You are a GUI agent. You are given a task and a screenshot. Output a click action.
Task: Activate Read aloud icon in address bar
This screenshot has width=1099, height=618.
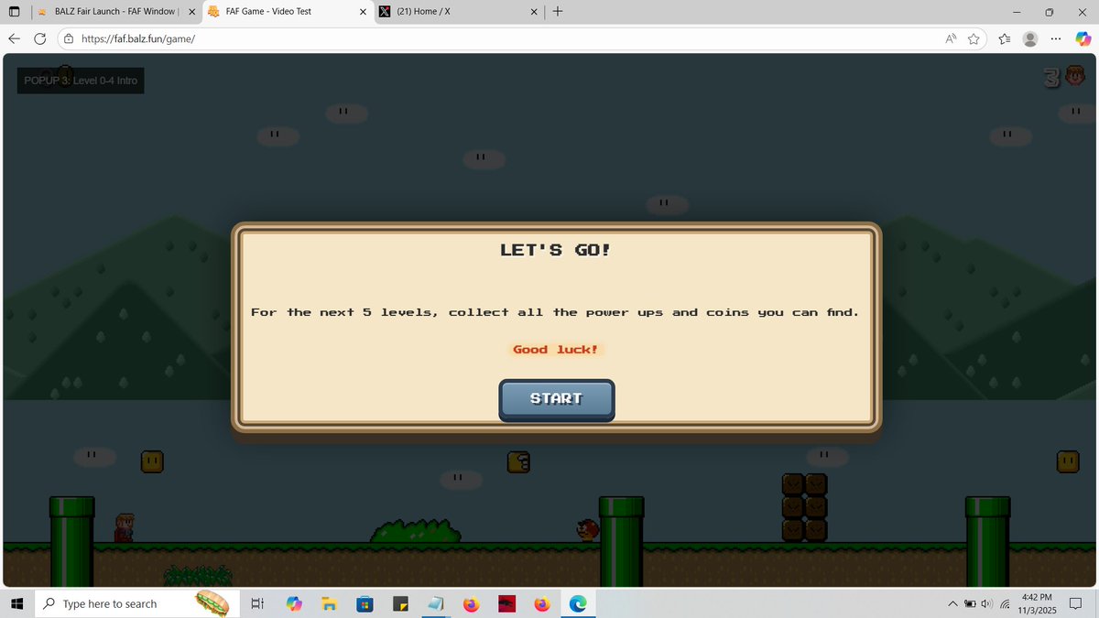coord(952,38)
